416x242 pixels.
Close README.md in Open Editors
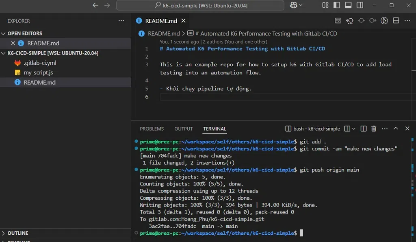(13, 43)
